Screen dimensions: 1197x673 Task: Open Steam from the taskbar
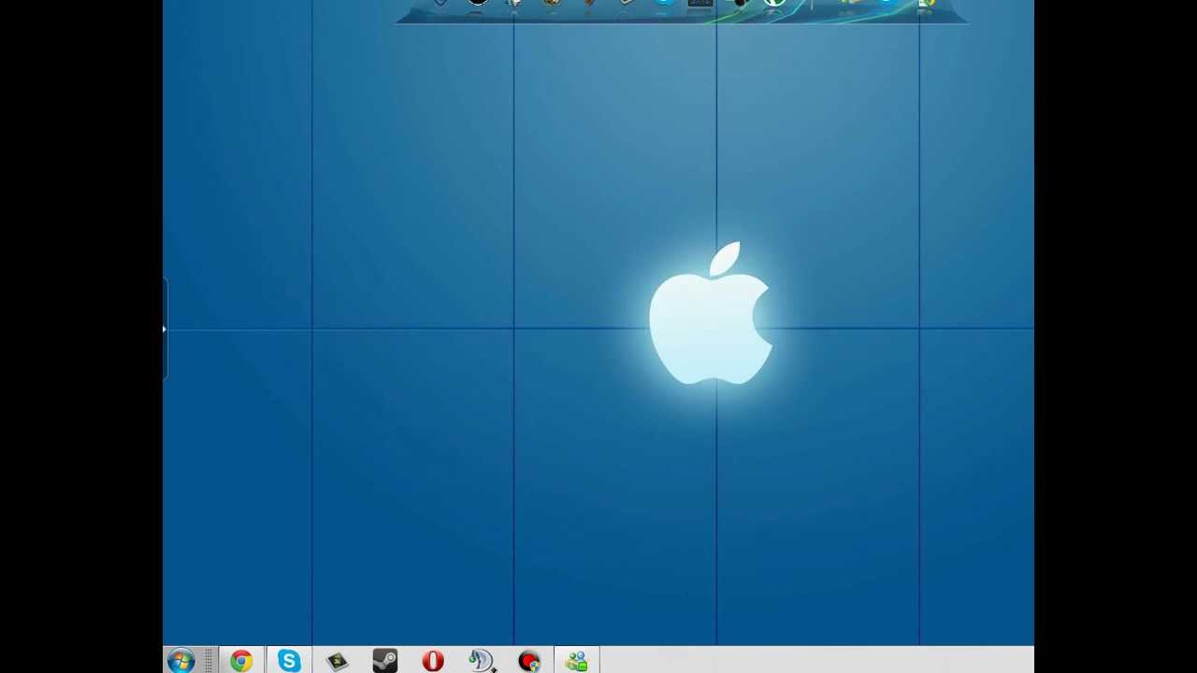click(x=384, y=661)
